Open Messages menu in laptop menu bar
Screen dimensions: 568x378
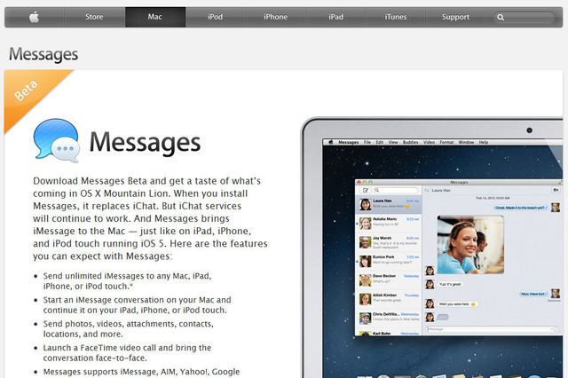(x=349, y=142)
